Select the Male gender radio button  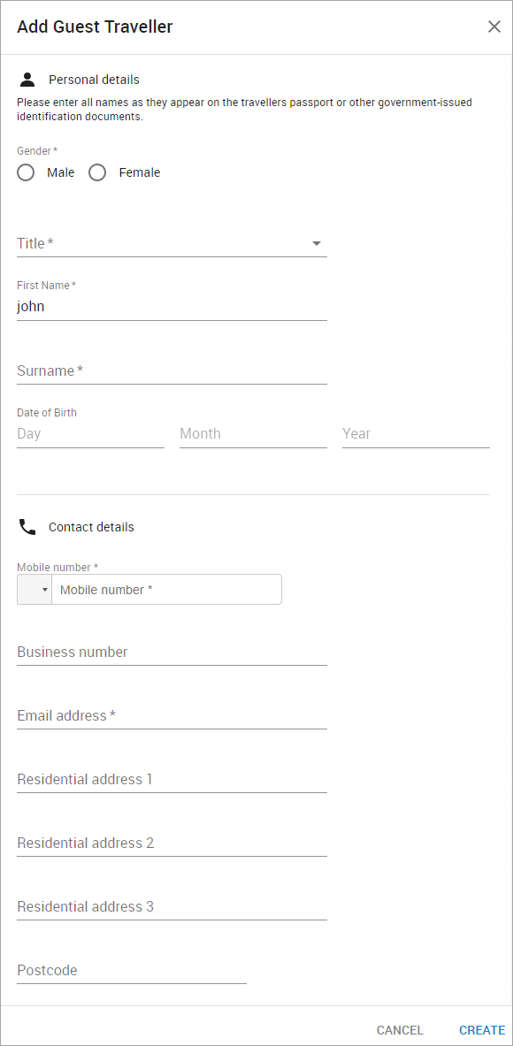26,172
